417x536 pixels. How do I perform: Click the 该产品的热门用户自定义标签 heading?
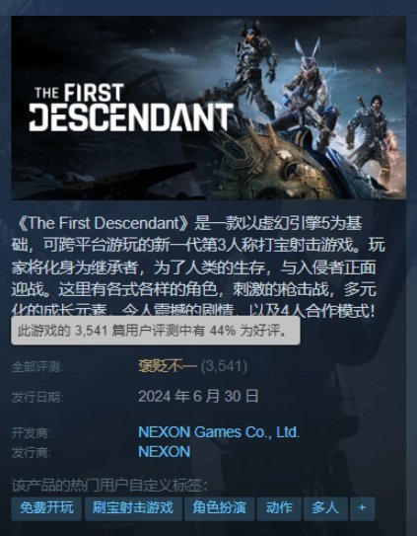click(x=109, y=486)
